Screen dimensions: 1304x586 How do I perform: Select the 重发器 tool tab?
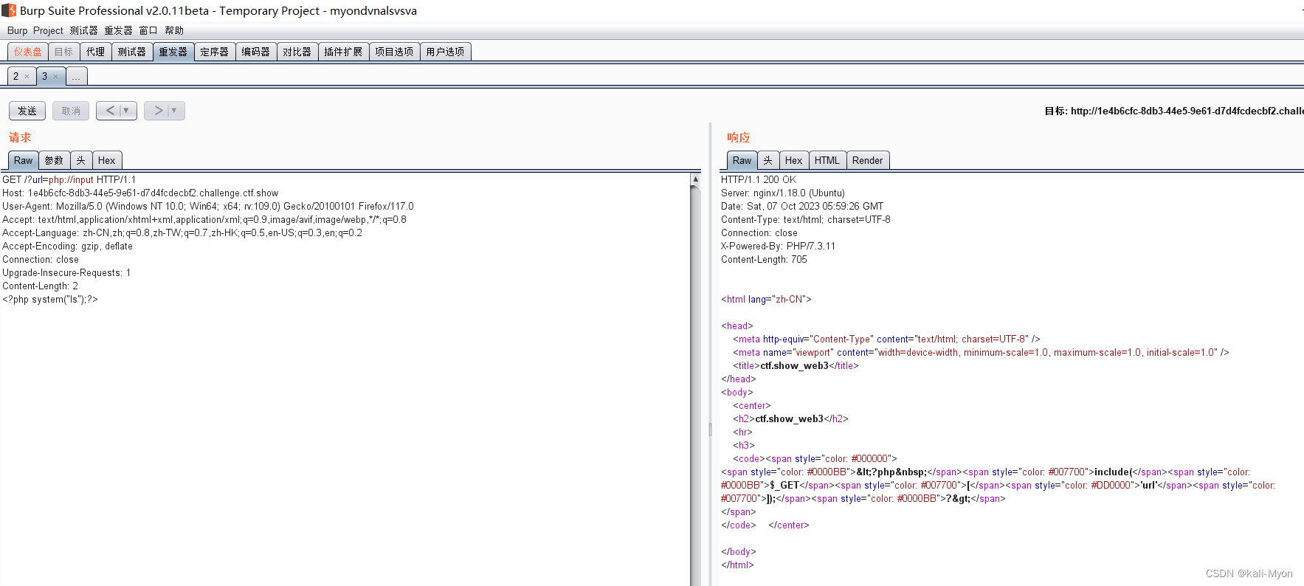(x=173, y=52)
